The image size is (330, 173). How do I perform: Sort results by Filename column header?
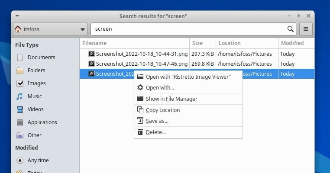[134, 43]
